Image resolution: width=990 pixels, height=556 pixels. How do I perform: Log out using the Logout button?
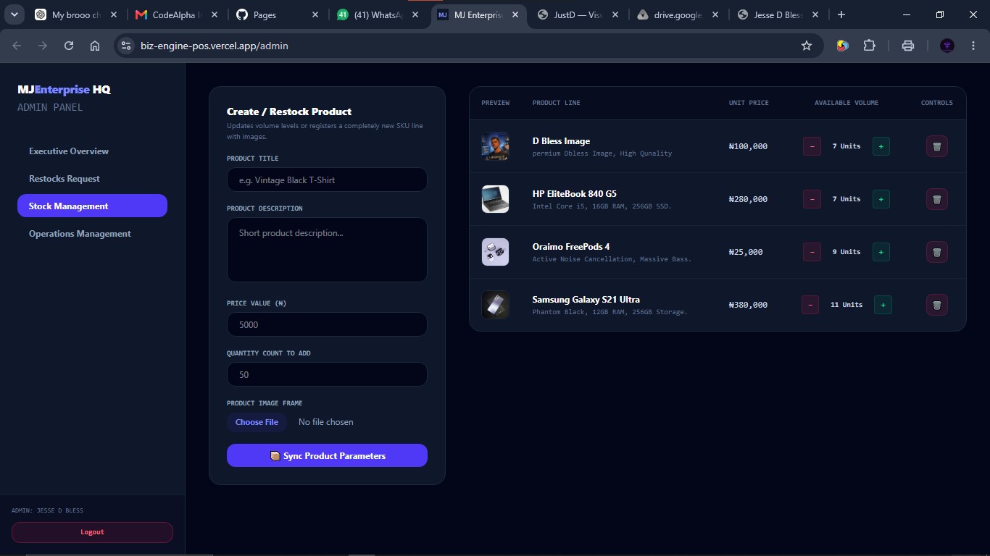point(92,532)
